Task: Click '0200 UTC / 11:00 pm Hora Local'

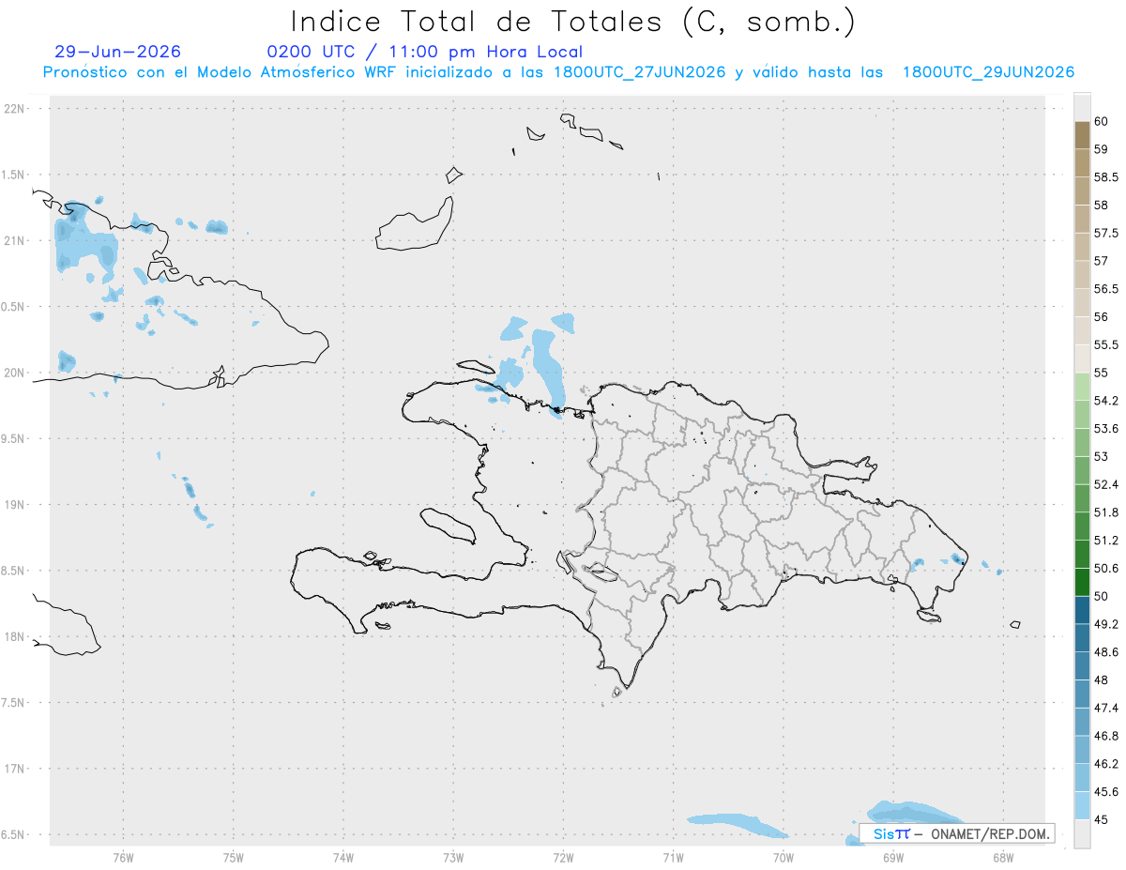Action: pos(425,52)
